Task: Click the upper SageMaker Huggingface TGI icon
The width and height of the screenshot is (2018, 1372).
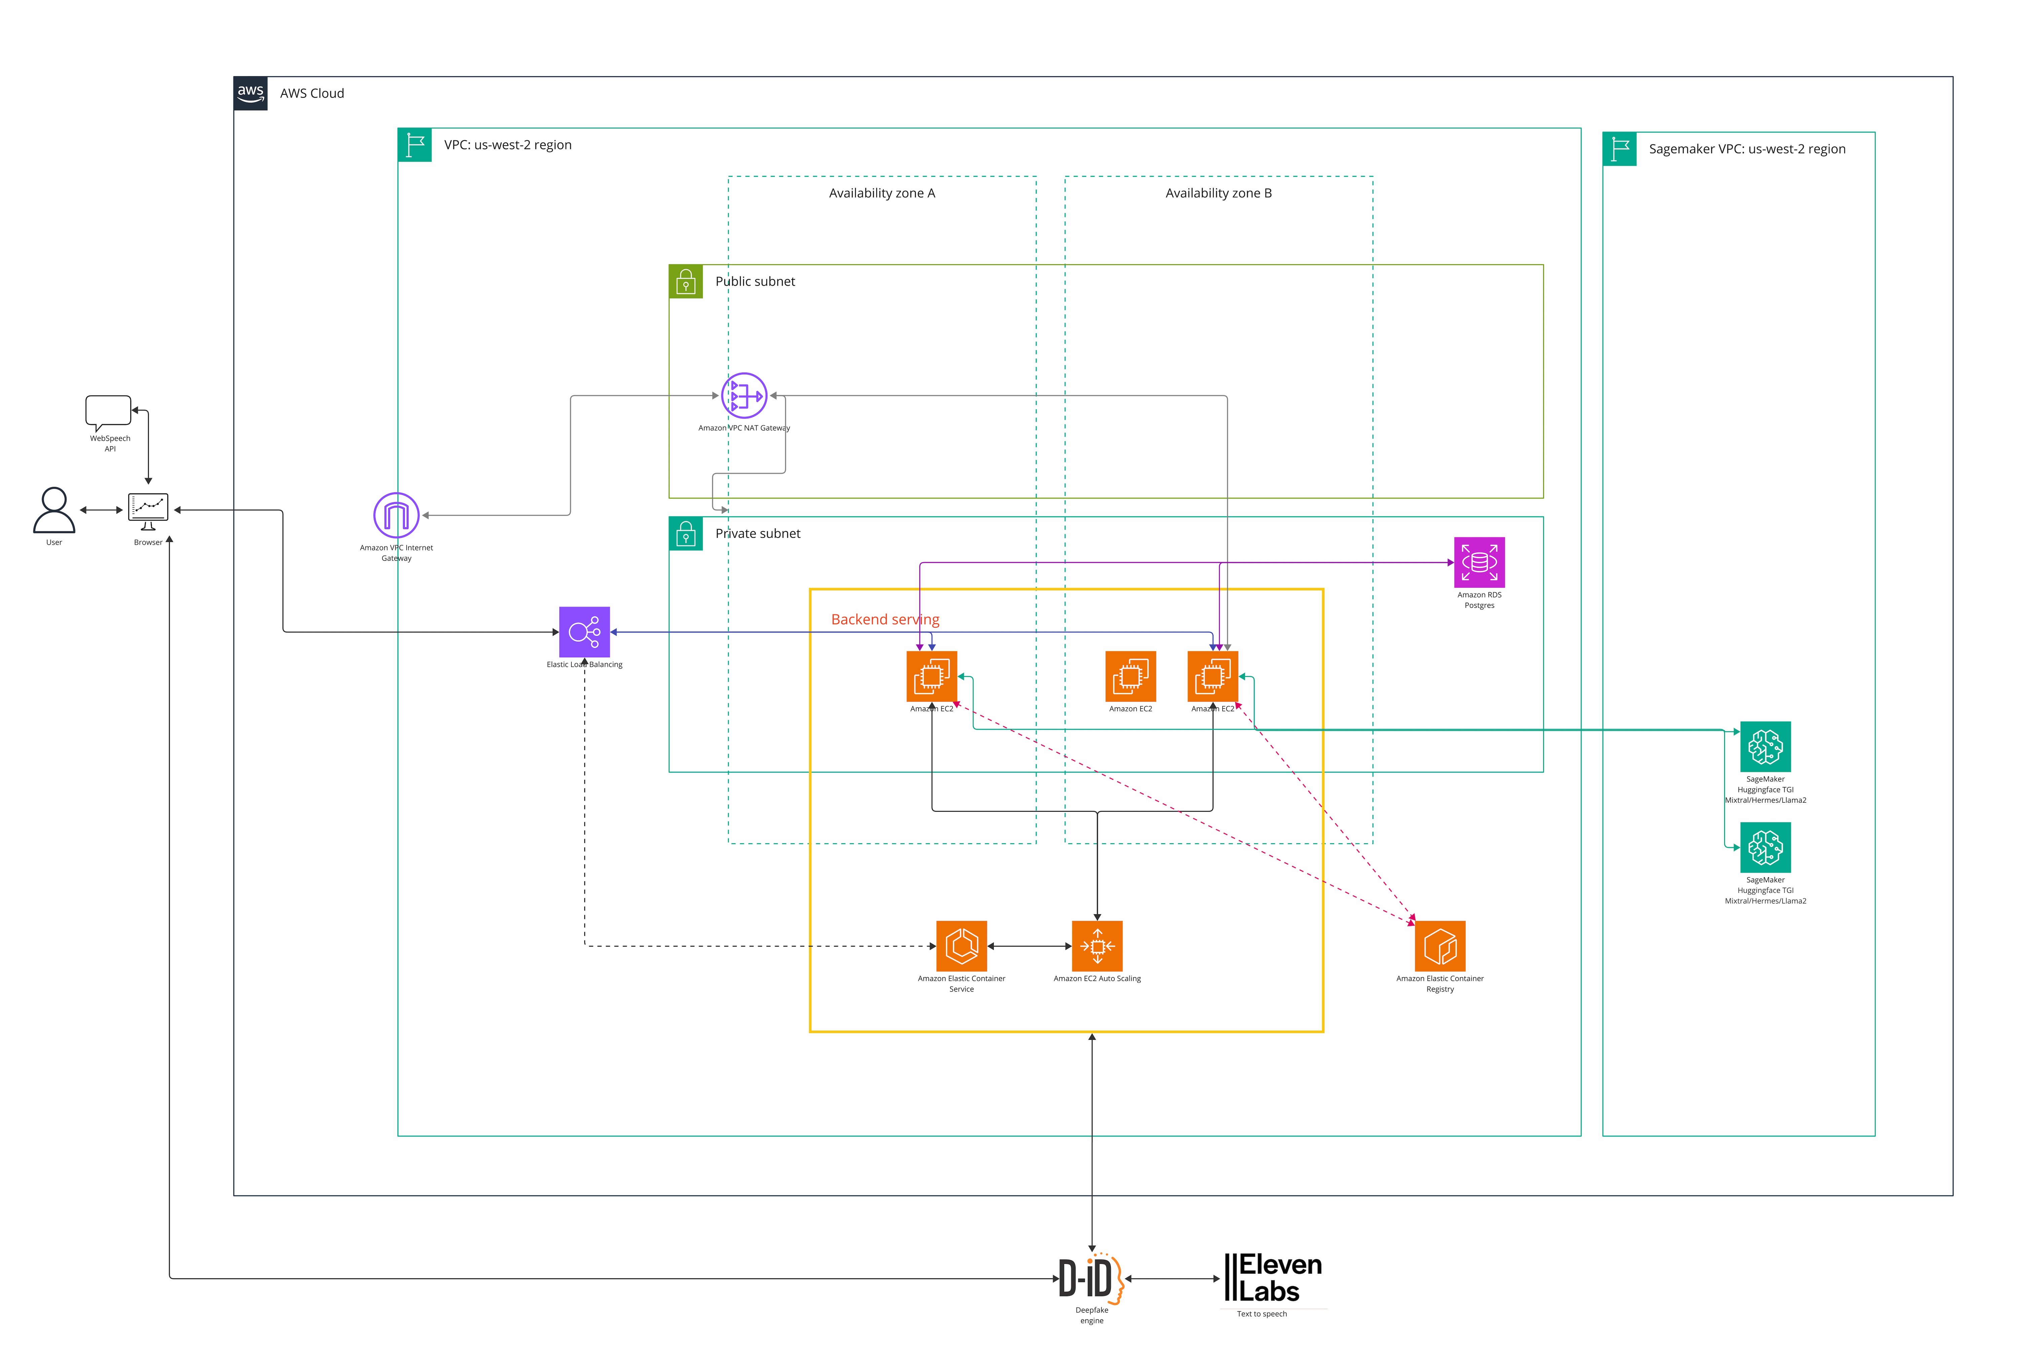Action: [1765, 747]
